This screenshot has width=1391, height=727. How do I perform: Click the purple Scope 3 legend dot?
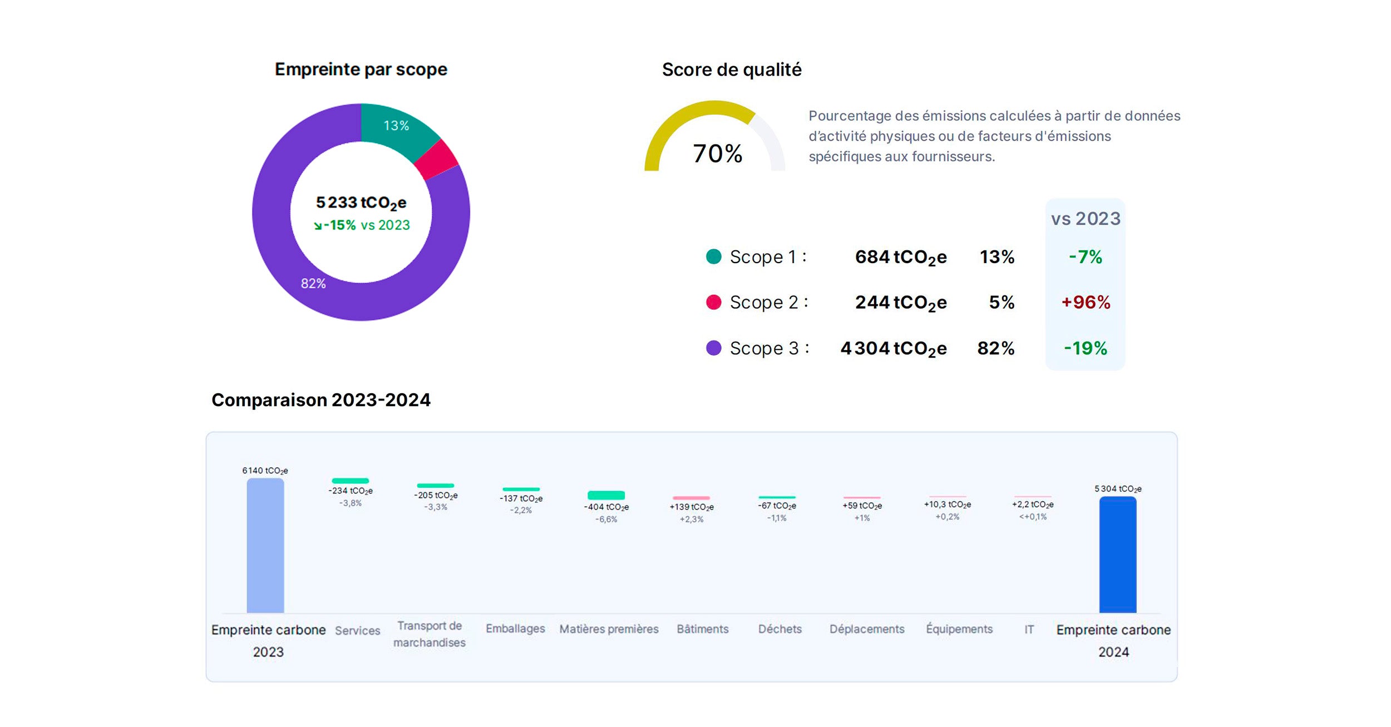[713, 348]
